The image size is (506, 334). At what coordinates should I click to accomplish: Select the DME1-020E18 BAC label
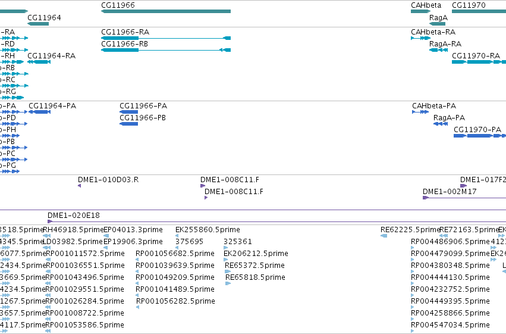click(x=74, y=216)
